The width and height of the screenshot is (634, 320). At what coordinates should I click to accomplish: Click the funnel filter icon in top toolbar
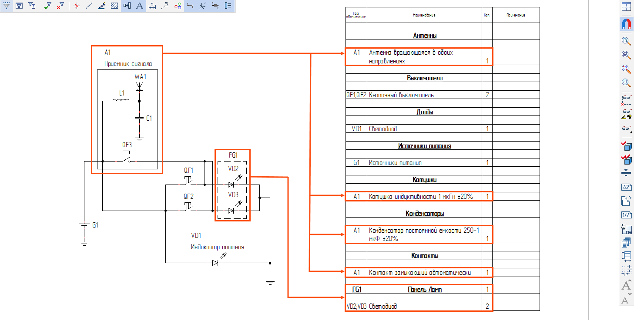7,6
